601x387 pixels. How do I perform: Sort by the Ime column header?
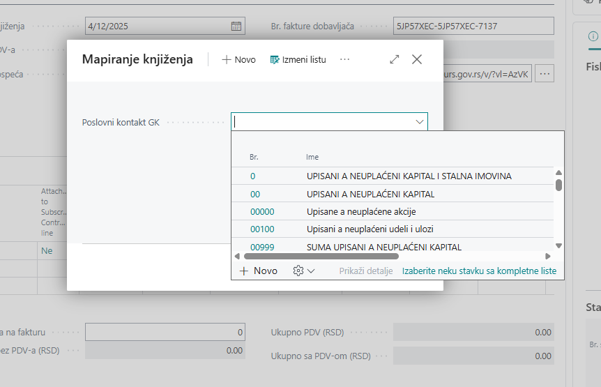(312, 158)
